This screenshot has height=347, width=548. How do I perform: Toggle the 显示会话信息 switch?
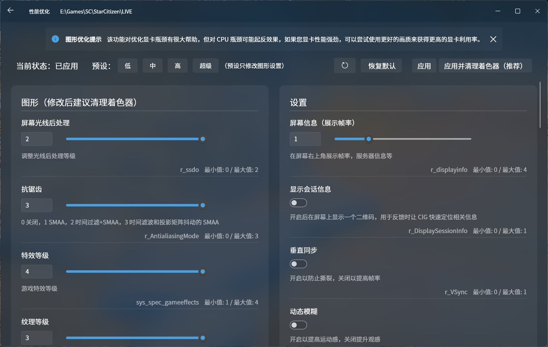pyautogui.click(x=298, y=203)
